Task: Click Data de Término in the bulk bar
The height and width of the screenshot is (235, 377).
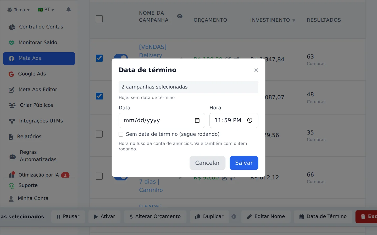Action: 323,217
